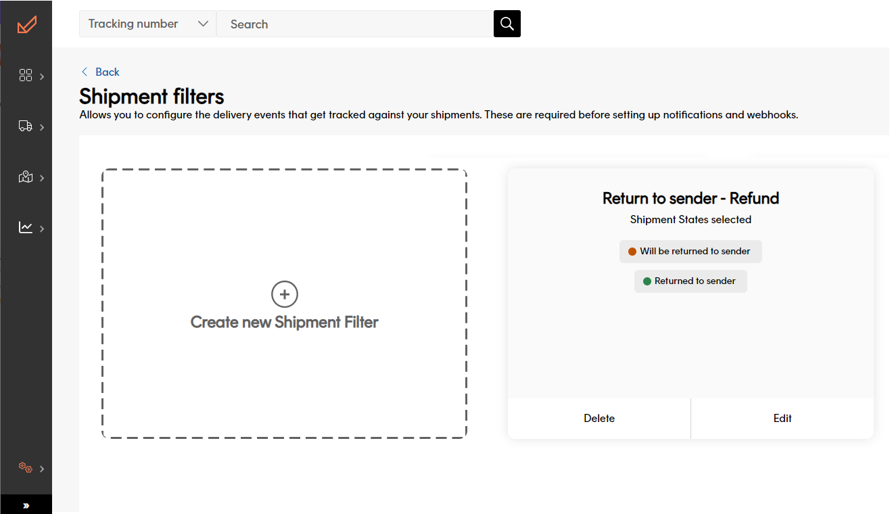
Task: Click the black magnifier search button
Action: coord(507,24)
